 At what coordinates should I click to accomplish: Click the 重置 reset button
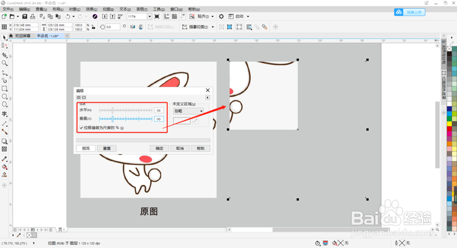106,148
